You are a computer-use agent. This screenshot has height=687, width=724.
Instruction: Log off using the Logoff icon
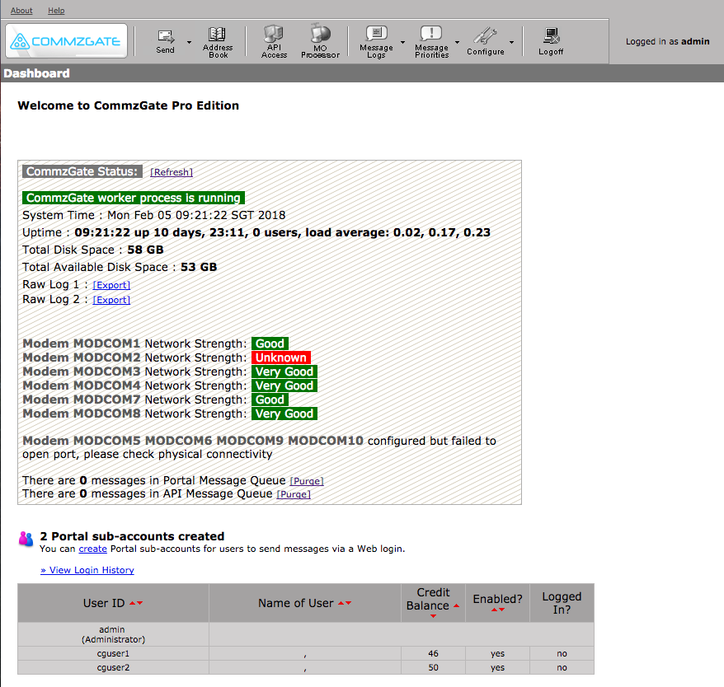pyautogui.click(x=551, y=41)
